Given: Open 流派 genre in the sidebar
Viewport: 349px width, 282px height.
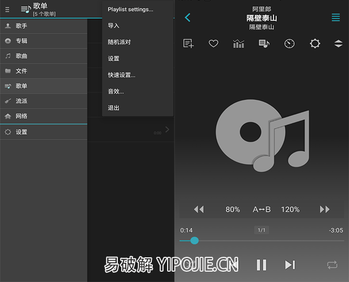Looking at the screenshot, I should [22, 101].
